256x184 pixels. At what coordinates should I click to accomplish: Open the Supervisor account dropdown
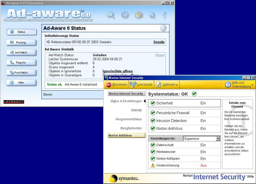pos(218,139)
